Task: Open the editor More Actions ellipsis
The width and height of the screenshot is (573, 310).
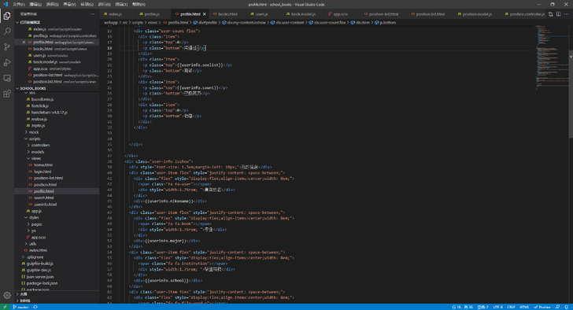Action: [x=566, y=14]
